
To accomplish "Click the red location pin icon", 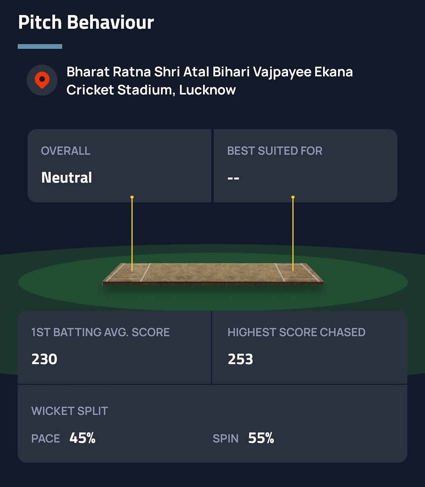I will coord(42,80).
